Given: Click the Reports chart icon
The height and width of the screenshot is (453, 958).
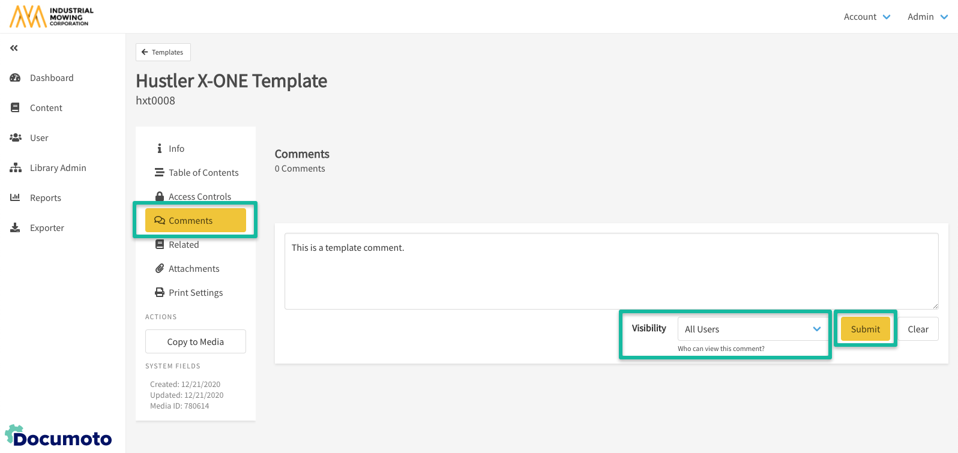Looking at the screenshot, I should point(16,197).
